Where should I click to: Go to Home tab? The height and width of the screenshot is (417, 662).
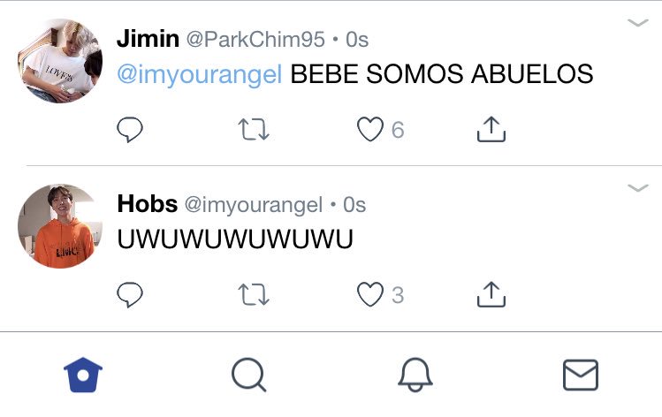point(83,375)
